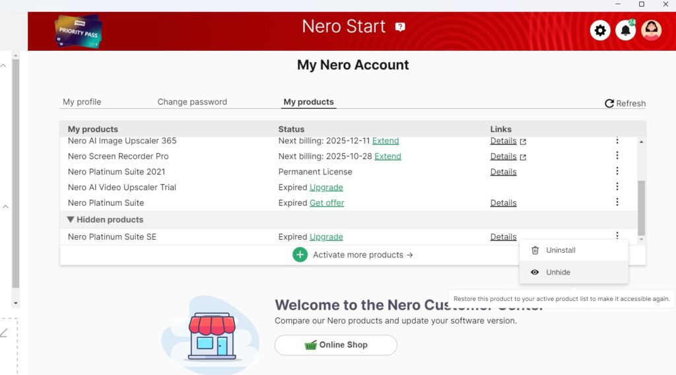Click the Priority Pass cards logo

(x=78, y=31)
